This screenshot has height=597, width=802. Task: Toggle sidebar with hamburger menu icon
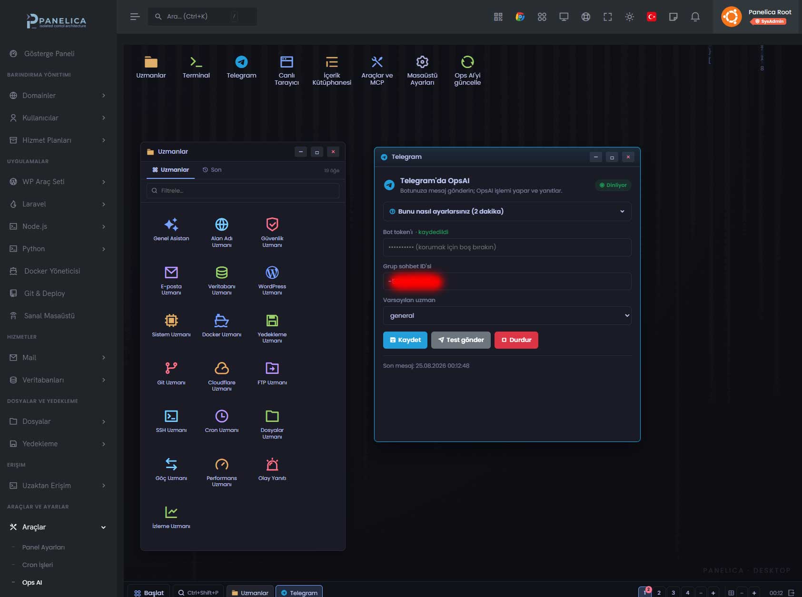pos(135,17)
